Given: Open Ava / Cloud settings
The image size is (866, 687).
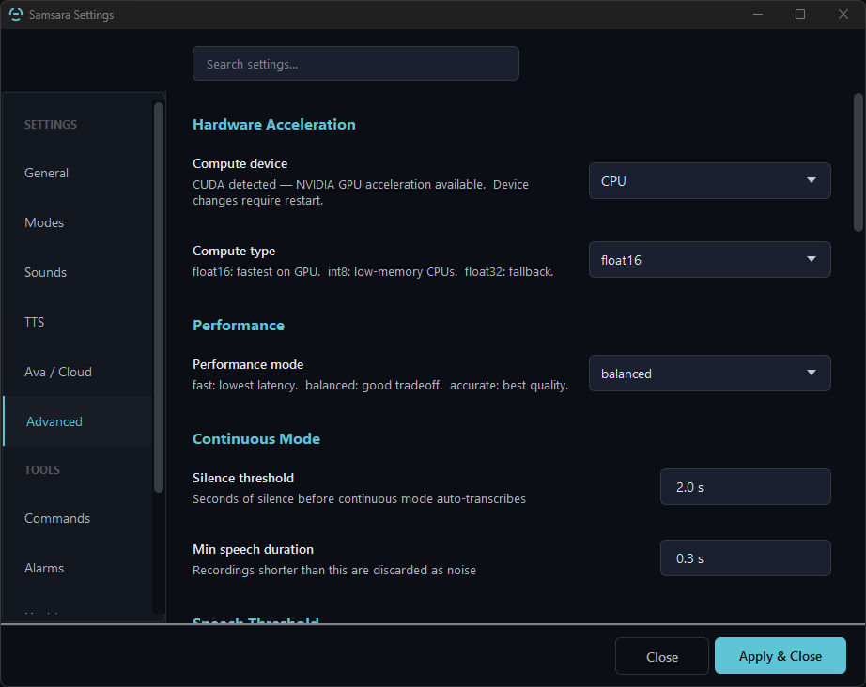Looking at the screenshot, I should tap(77, 372).
